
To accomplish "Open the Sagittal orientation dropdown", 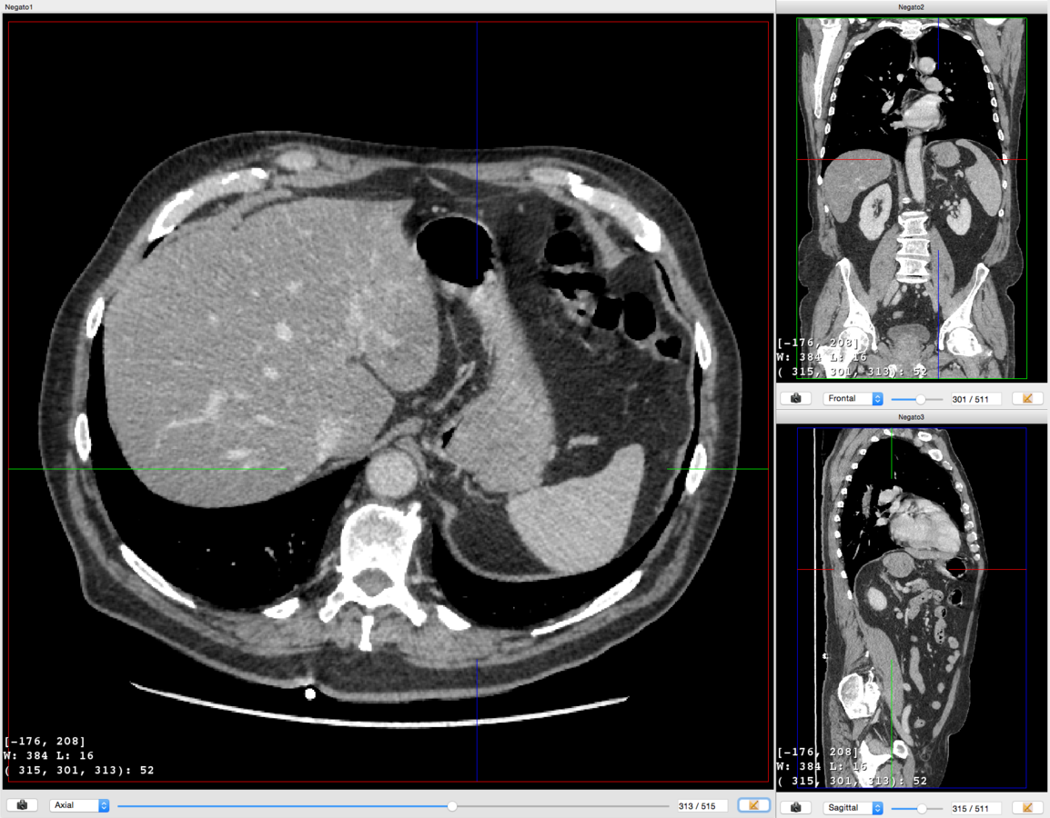I will [x=853, y=808].
